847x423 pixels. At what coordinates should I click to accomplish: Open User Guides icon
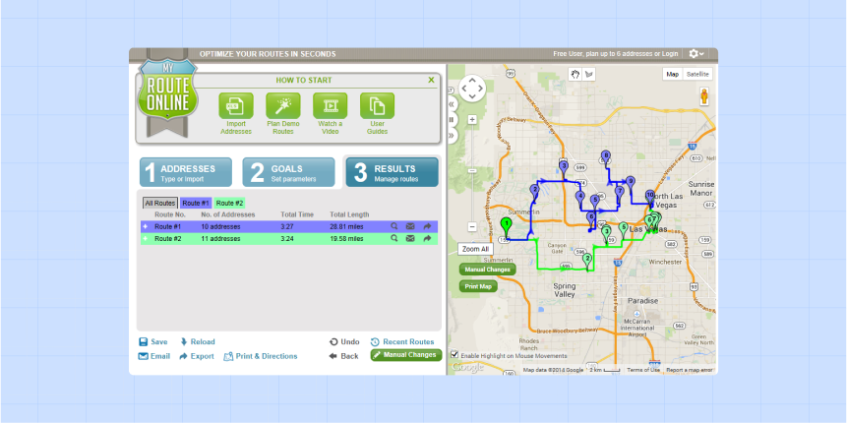pyautogui.click(x=377, y=106)
